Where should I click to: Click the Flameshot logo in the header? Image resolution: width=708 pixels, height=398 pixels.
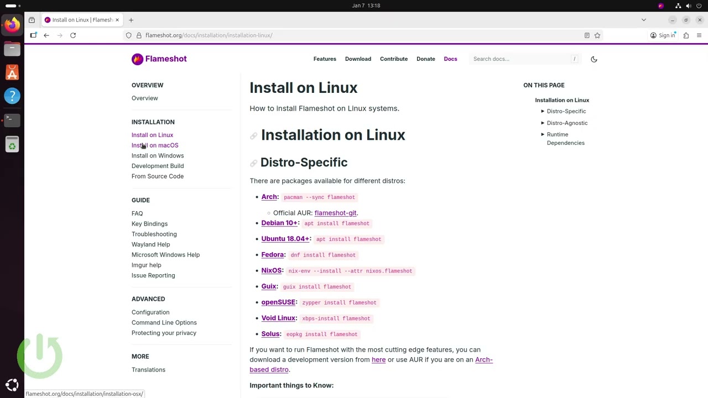click(x=159, y=59)
